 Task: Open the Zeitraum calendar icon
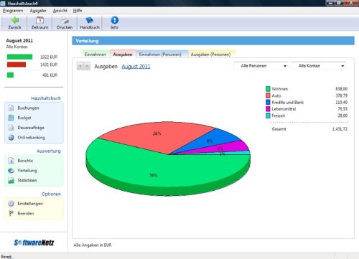[x=39, y=20]
